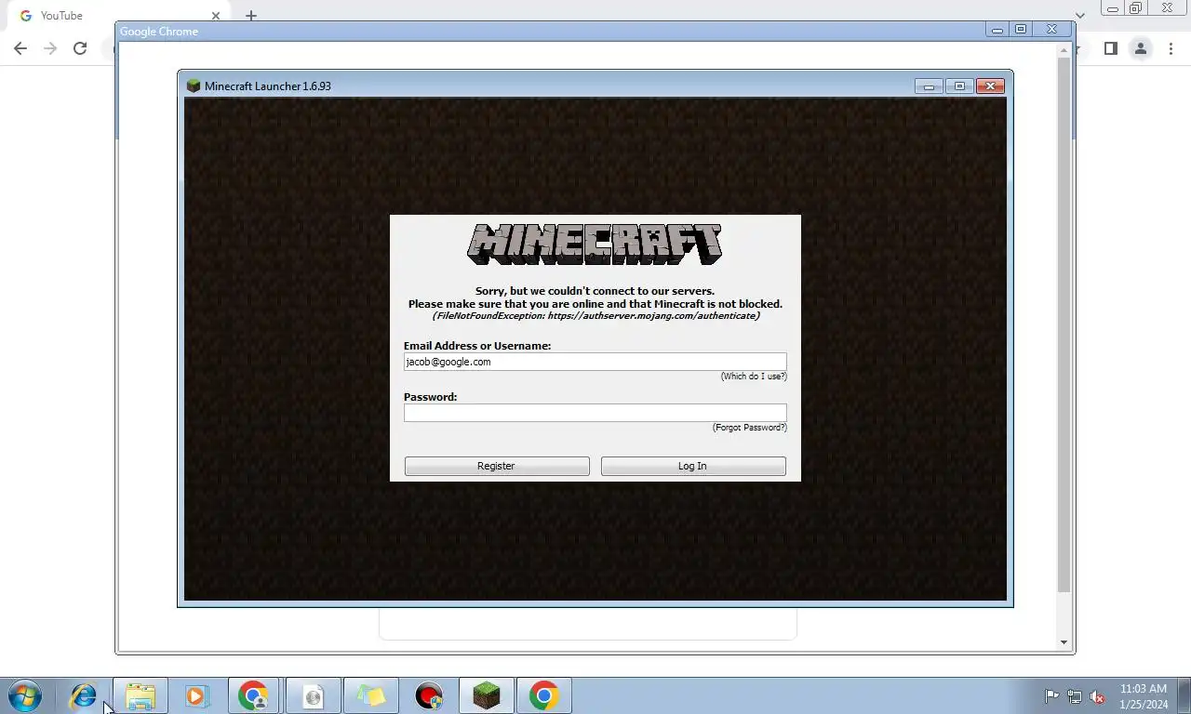Focus the Password field
The image size is (1191, 714).
tap(595, 413)
